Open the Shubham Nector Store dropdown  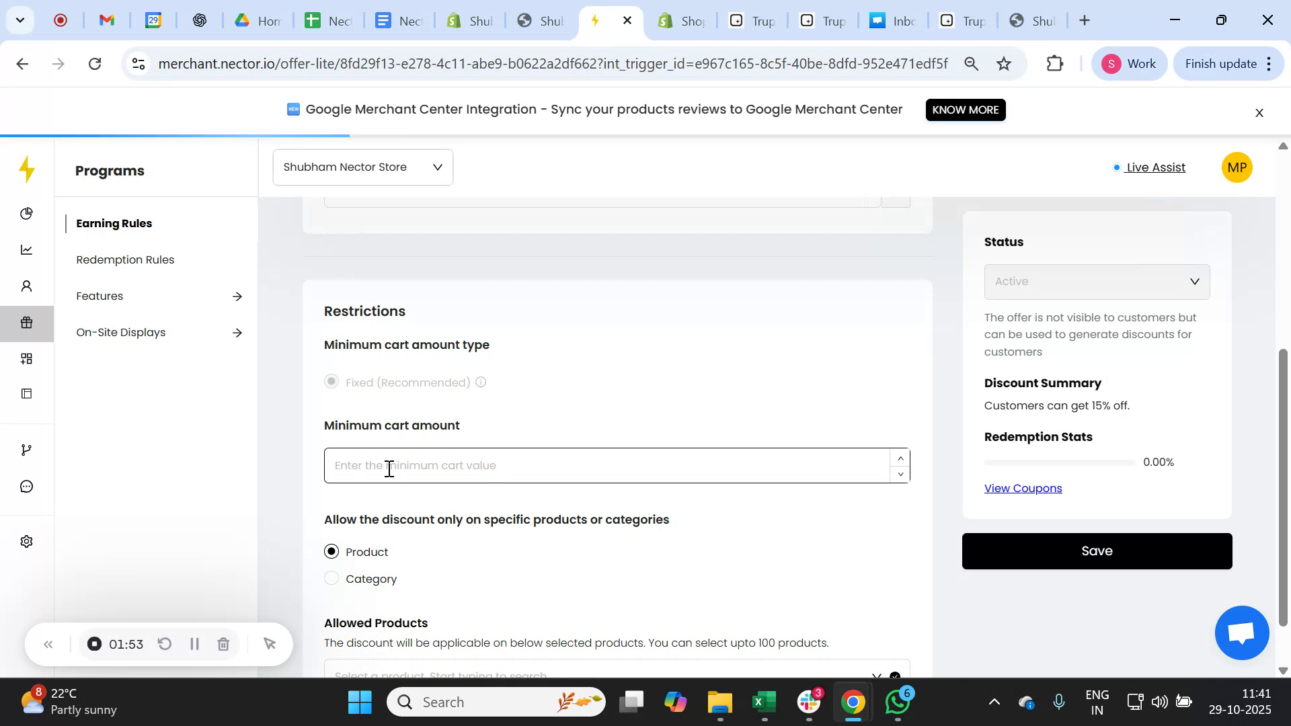click(x=362, y=167)
